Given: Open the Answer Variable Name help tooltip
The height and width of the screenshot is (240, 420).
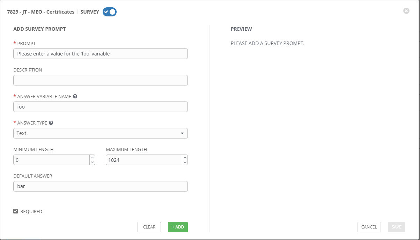Looking at the screenshot, I should tap(75, 96).
